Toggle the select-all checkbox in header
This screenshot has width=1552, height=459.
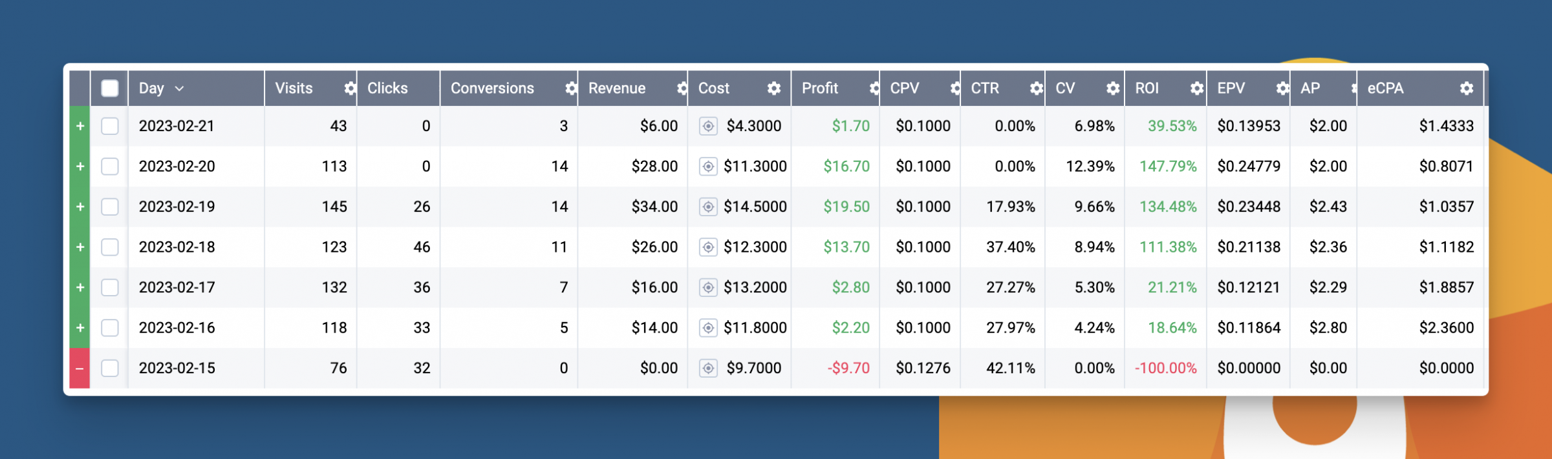(x=110, y=88)
